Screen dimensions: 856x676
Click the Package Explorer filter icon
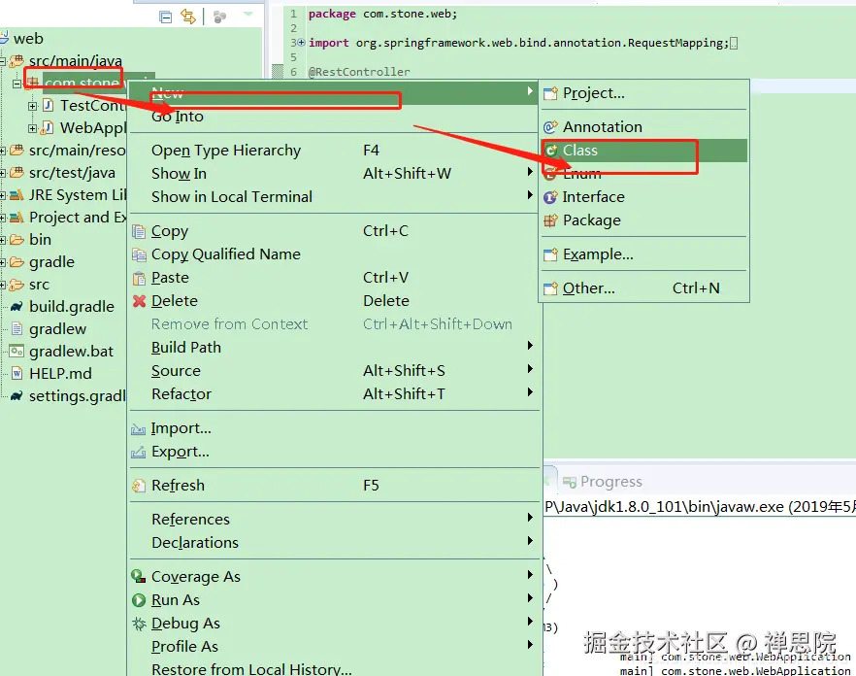tap(219, 17)
